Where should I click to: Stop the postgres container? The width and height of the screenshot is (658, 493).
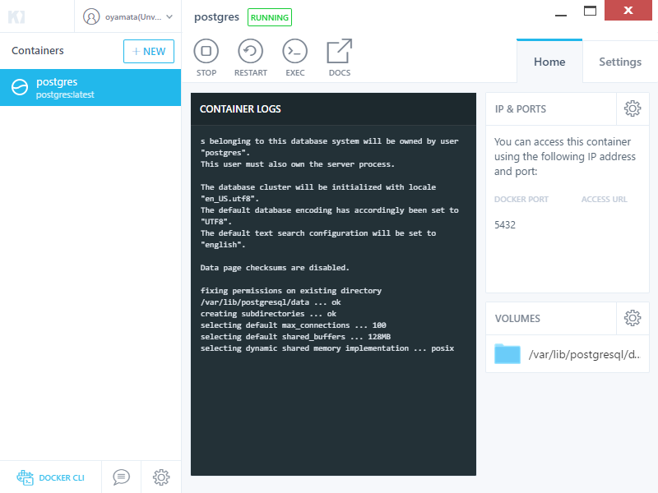[206, 58]
